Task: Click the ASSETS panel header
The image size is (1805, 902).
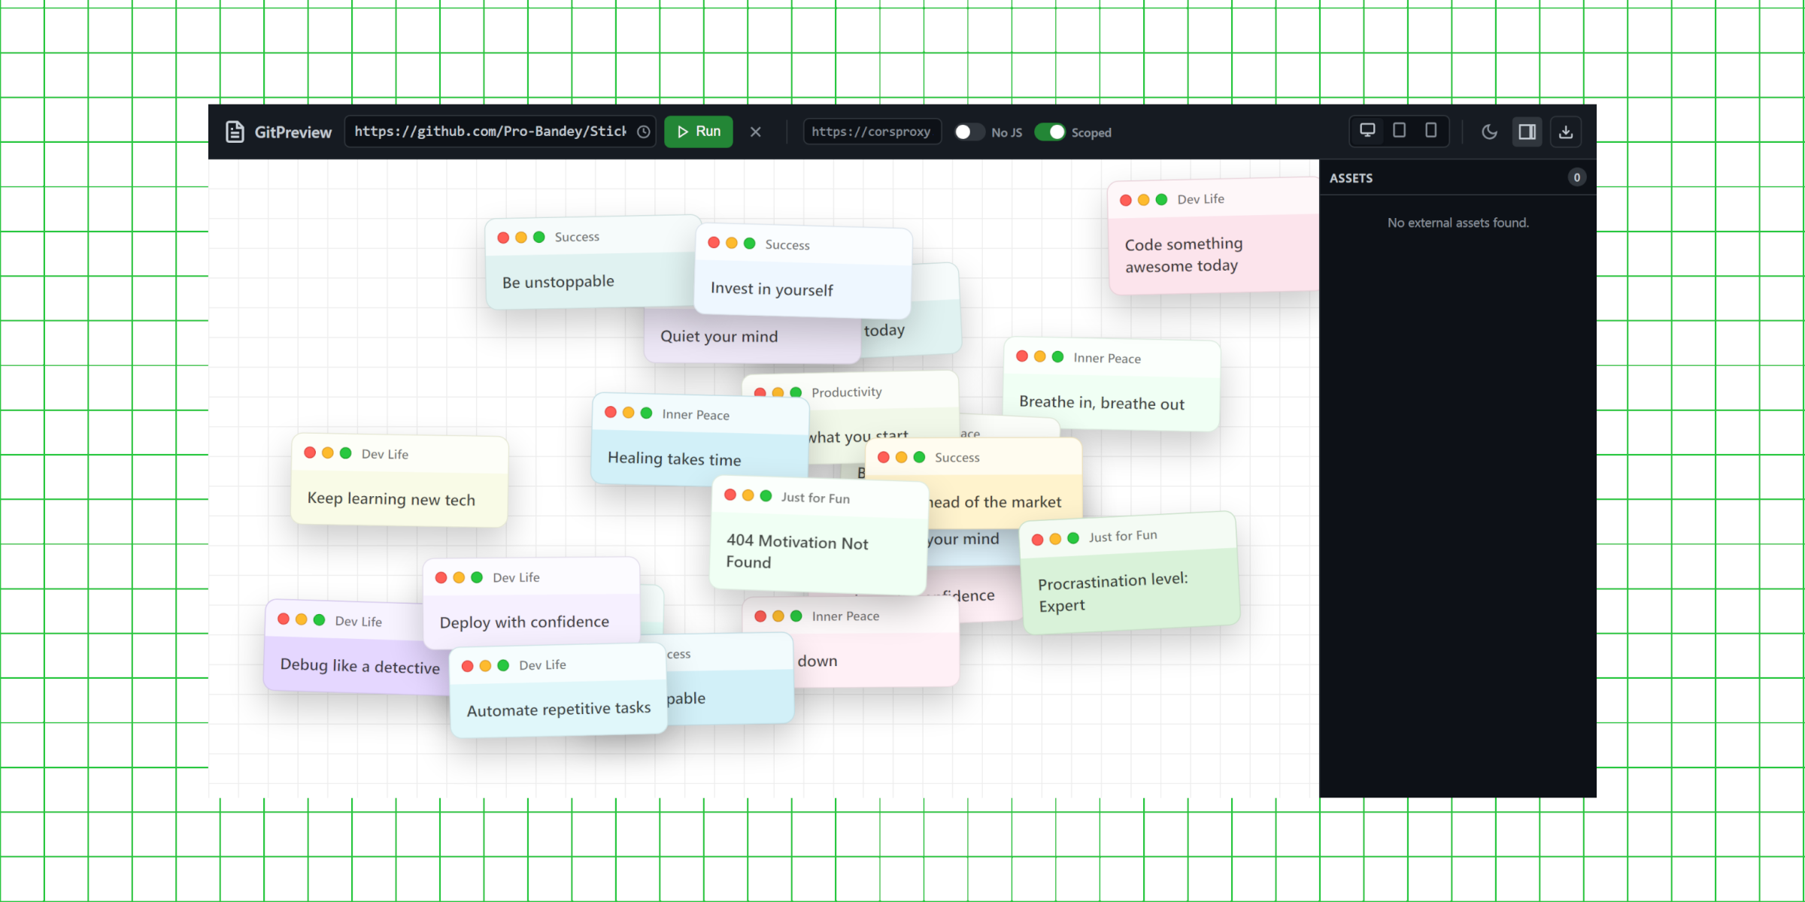Action: coord(1351,178)
